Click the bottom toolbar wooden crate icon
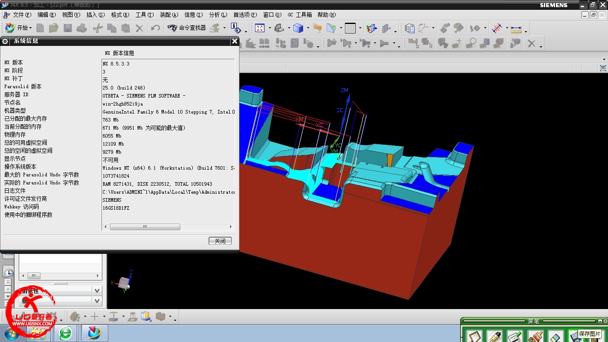This screenshot has width=608, height=342. coord(161,317)
